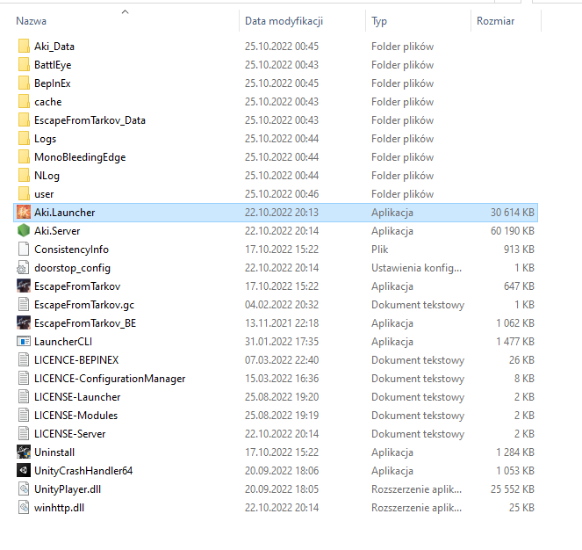Image resolution: width=582 pixels, height=550 pixels.
Task: Click the green Aki.Server hexagon icon
Action: [x=24, y=231]
